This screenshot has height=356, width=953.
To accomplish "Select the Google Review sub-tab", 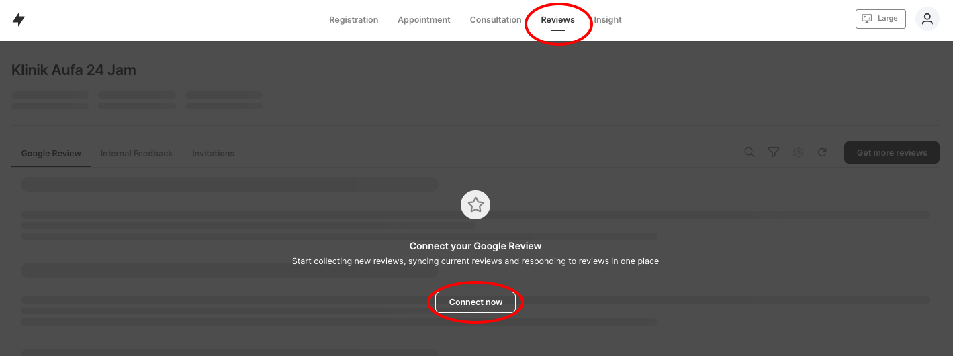I will click(51, 154).
